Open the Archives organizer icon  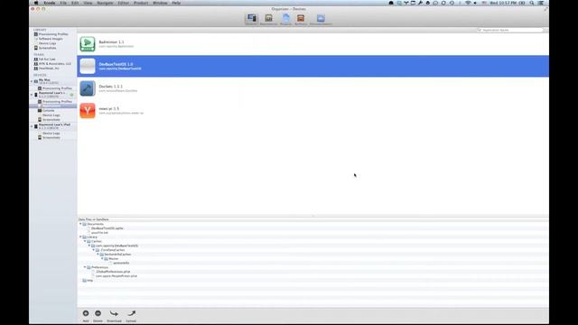[301, 19]
